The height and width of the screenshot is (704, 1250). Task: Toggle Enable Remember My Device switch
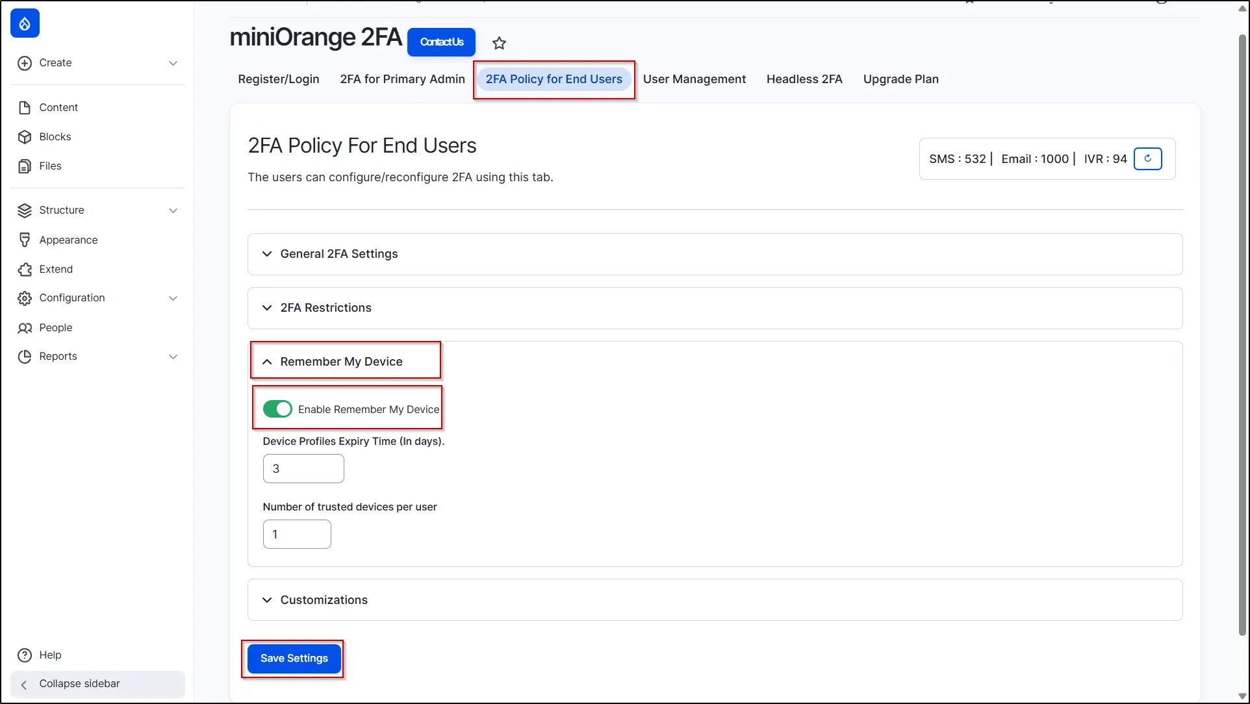click(277, 409)
